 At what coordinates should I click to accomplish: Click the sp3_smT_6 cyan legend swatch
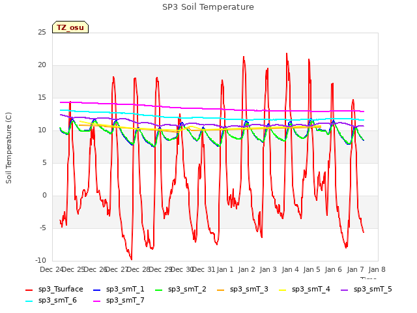pyautogui.click(x=29, y=301)
